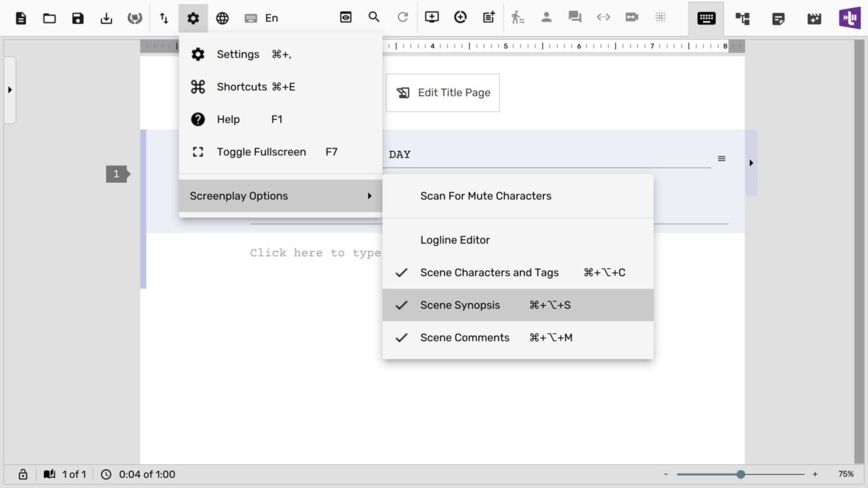This screenshot has width=868, height=488.
Task: Create a new document from the toolbar
Action: tap(20, 17)
